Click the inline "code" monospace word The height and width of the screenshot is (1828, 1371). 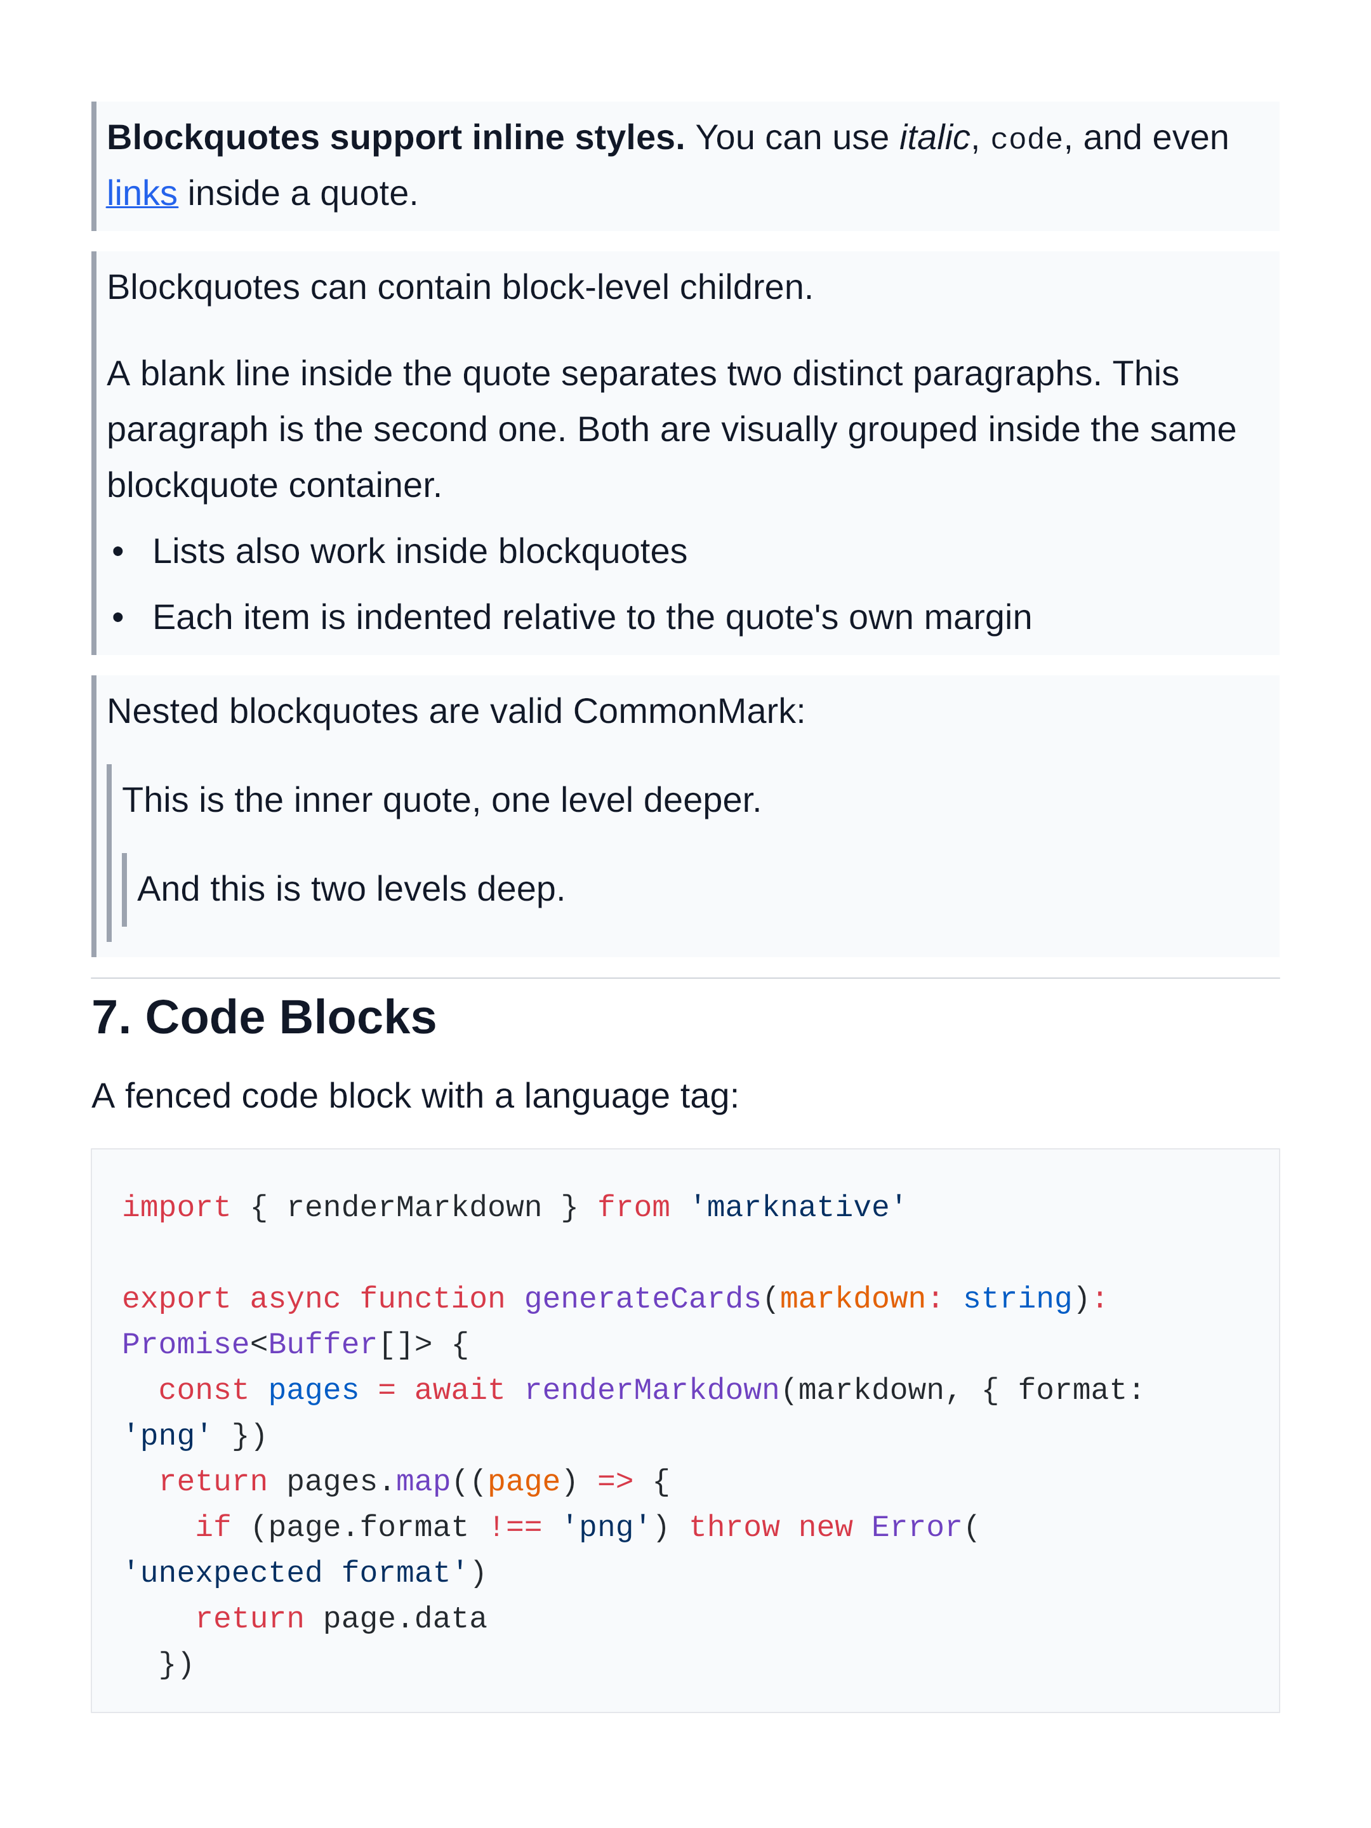click(1026, 140)
